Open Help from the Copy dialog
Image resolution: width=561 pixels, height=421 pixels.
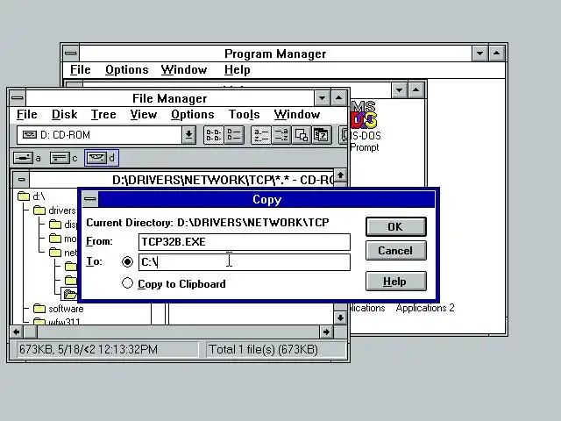click(x=395, y=282)
